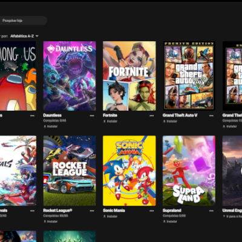The height and width of the screenshot is (242, 242).
Task: Open the Sonic Mania cover art
Action: pos(129,171)
